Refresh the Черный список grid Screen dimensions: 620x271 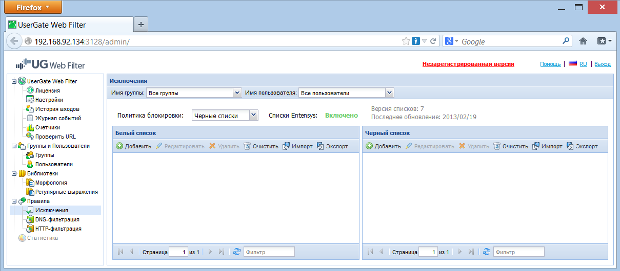(x=486, y=252)
